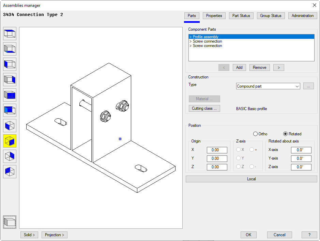Click the last isometric view icon in sidebar

[x=10, y=172]
